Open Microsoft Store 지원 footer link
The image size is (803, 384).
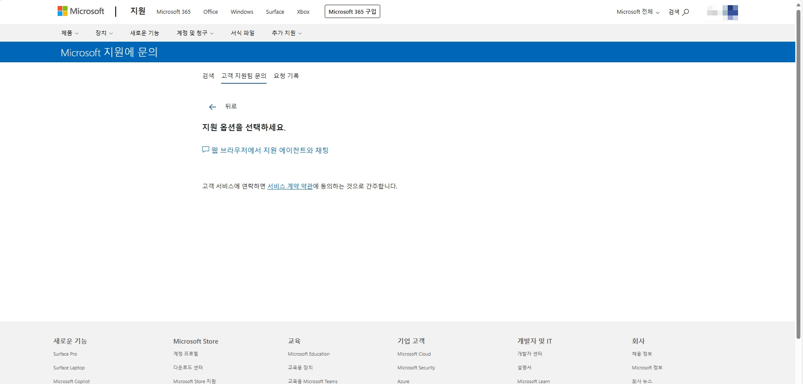click(194, 381)
